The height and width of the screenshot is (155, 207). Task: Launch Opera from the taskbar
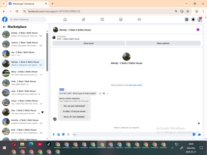(x=13, y=144)
